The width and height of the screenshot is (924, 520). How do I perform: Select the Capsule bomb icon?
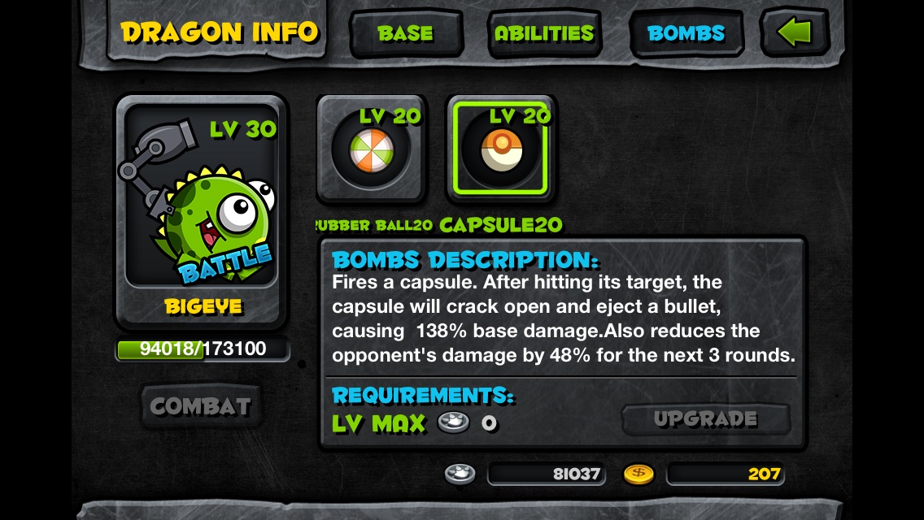click(501, 149)
